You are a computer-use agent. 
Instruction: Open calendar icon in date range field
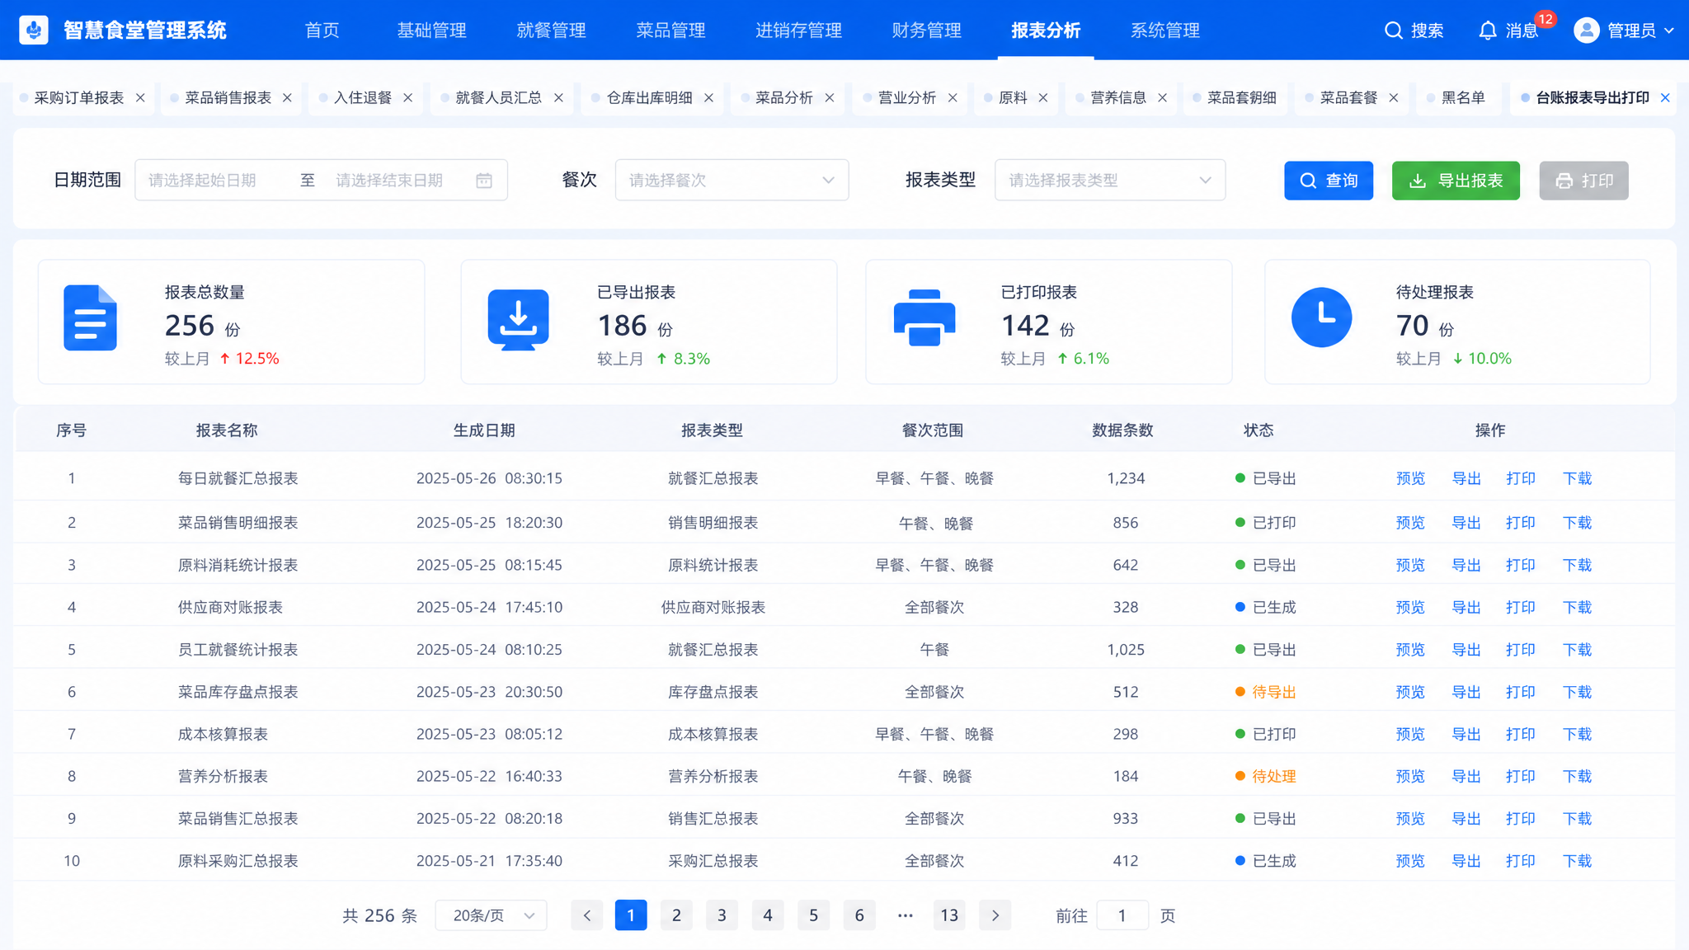[x=484, y=181]
